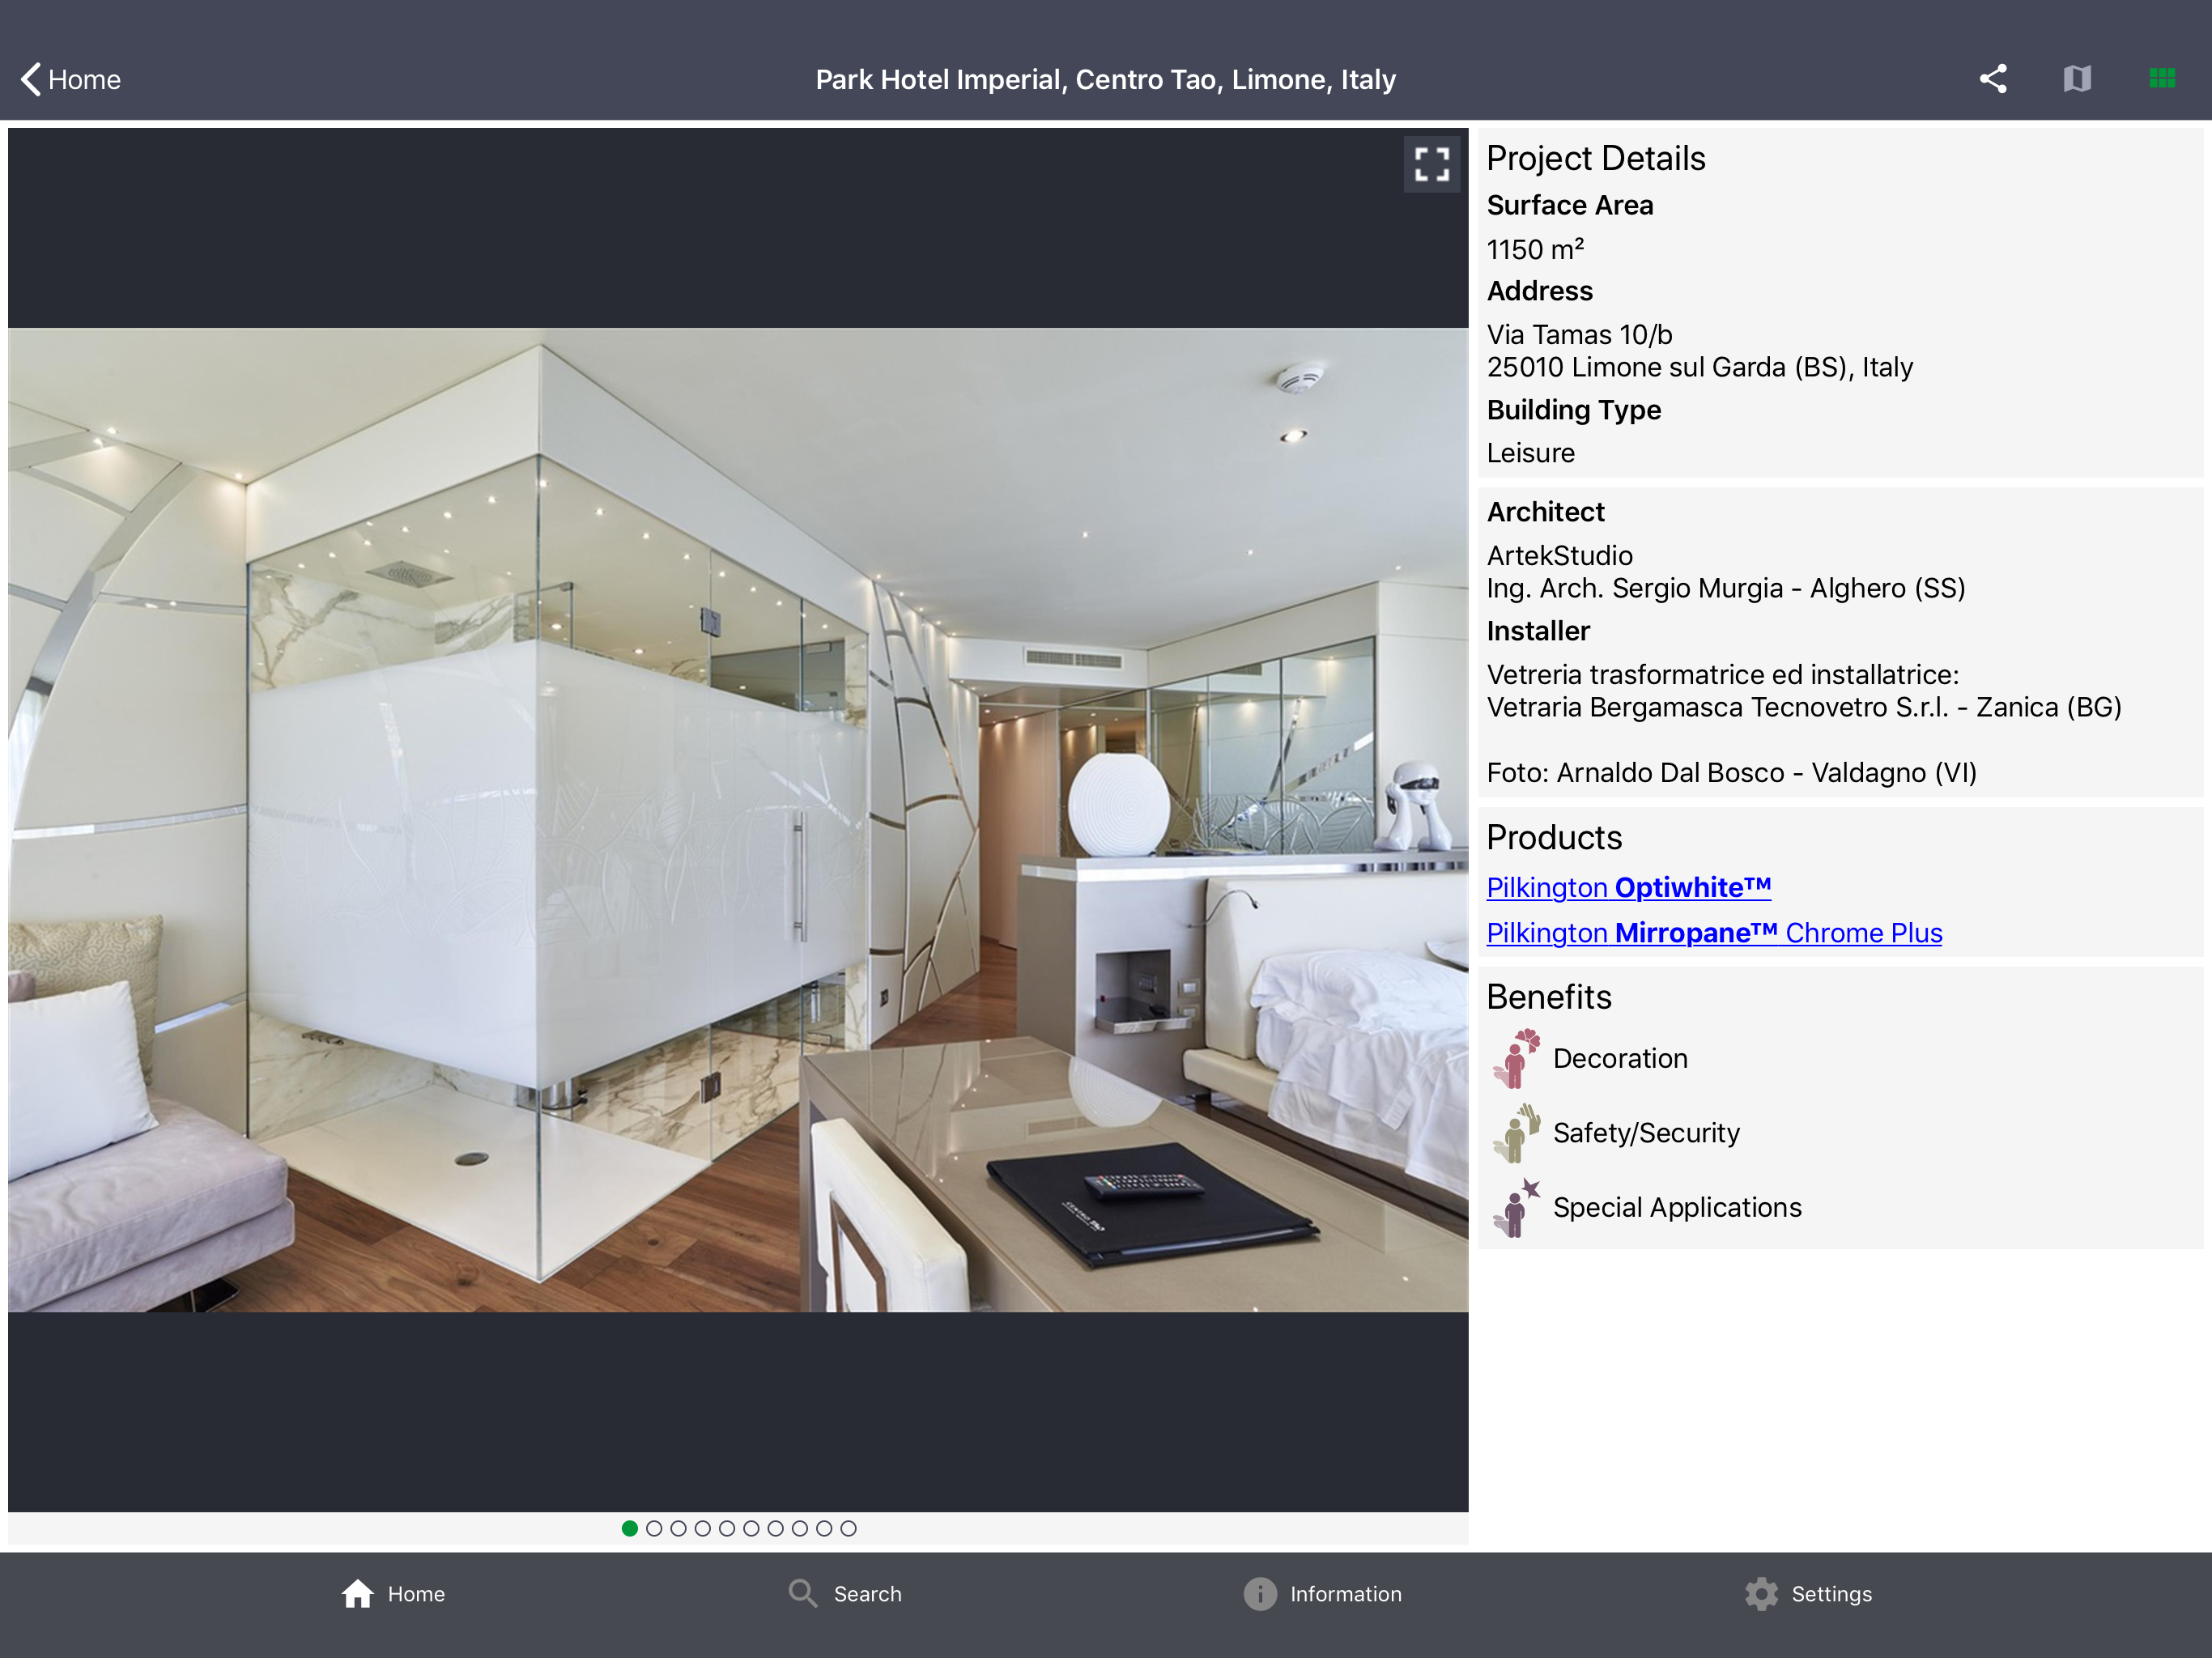The height and width of the screenshot is (1658, 2212).
Task: Tap the Safety/Security benefit label
Action: 1646,1133
